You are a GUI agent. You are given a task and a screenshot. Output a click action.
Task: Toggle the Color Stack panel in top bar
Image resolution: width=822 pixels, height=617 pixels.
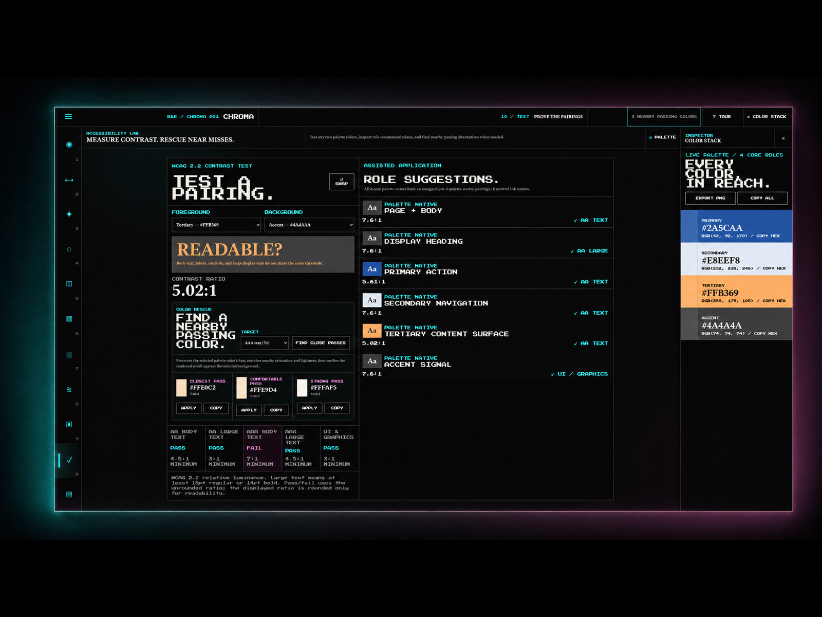(x=766, y=117)
